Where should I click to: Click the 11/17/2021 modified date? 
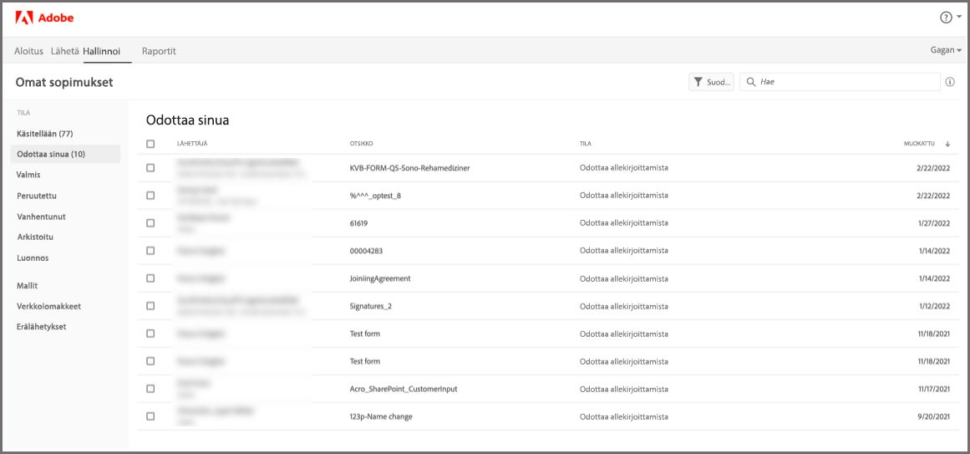(x=932, y=389)
